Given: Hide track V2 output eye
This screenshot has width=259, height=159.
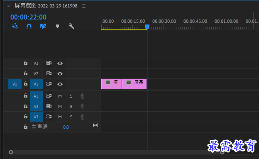Looking at the screenshot, I should pos(60,74).
